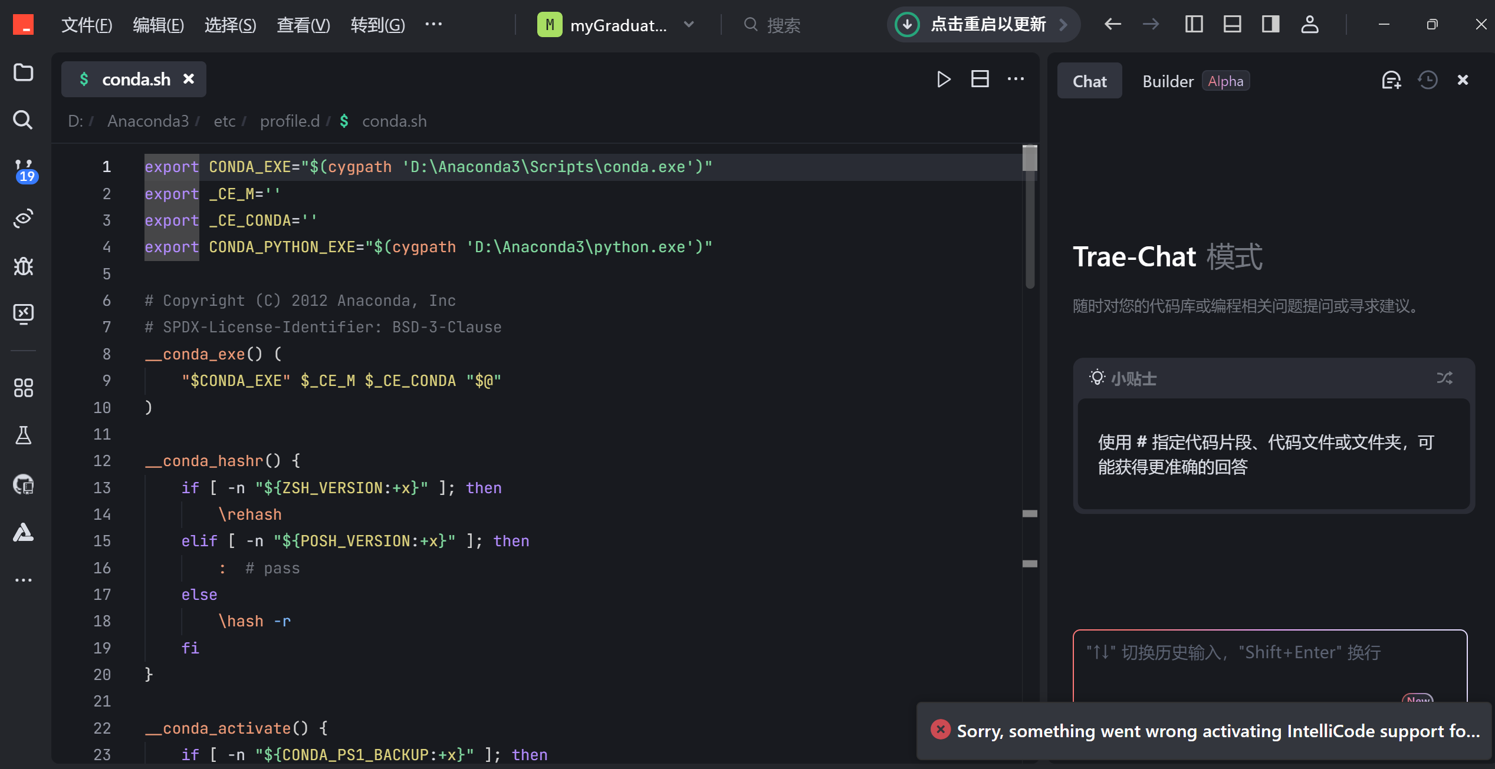Open the global Search icon
This screenshot has width=1495, height=769.
coord(24,120)
